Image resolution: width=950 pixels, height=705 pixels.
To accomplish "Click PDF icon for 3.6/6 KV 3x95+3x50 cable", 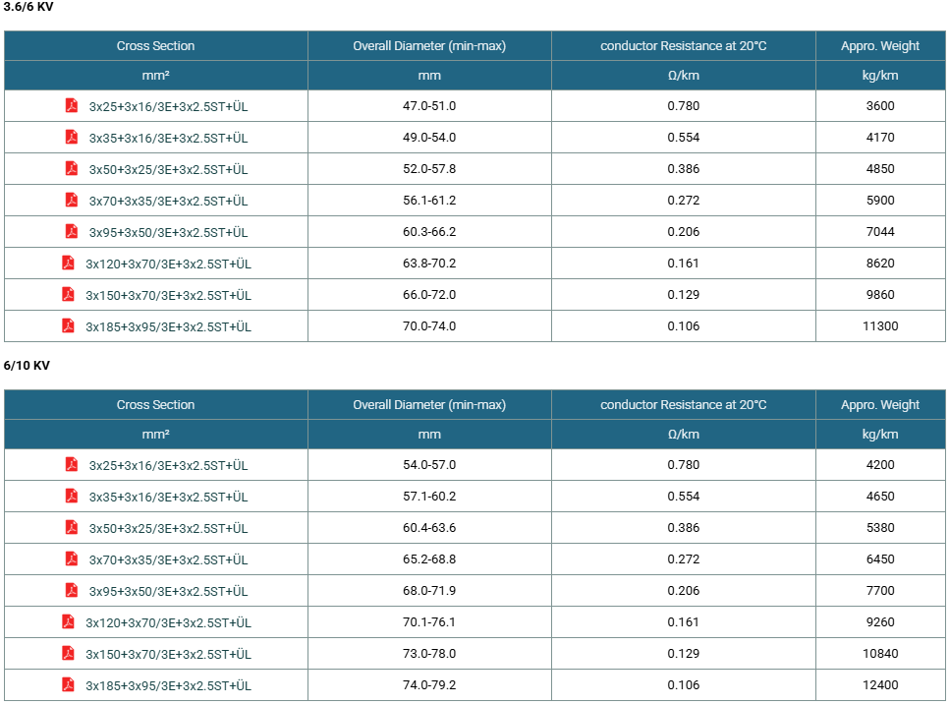I will (72, 232).
